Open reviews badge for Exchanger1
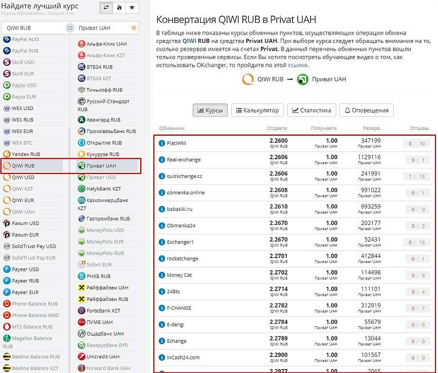 417,242
